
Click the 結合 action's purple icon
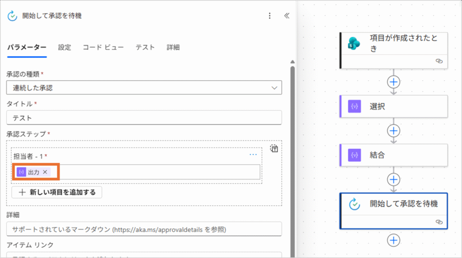click(x=355, y=155)
